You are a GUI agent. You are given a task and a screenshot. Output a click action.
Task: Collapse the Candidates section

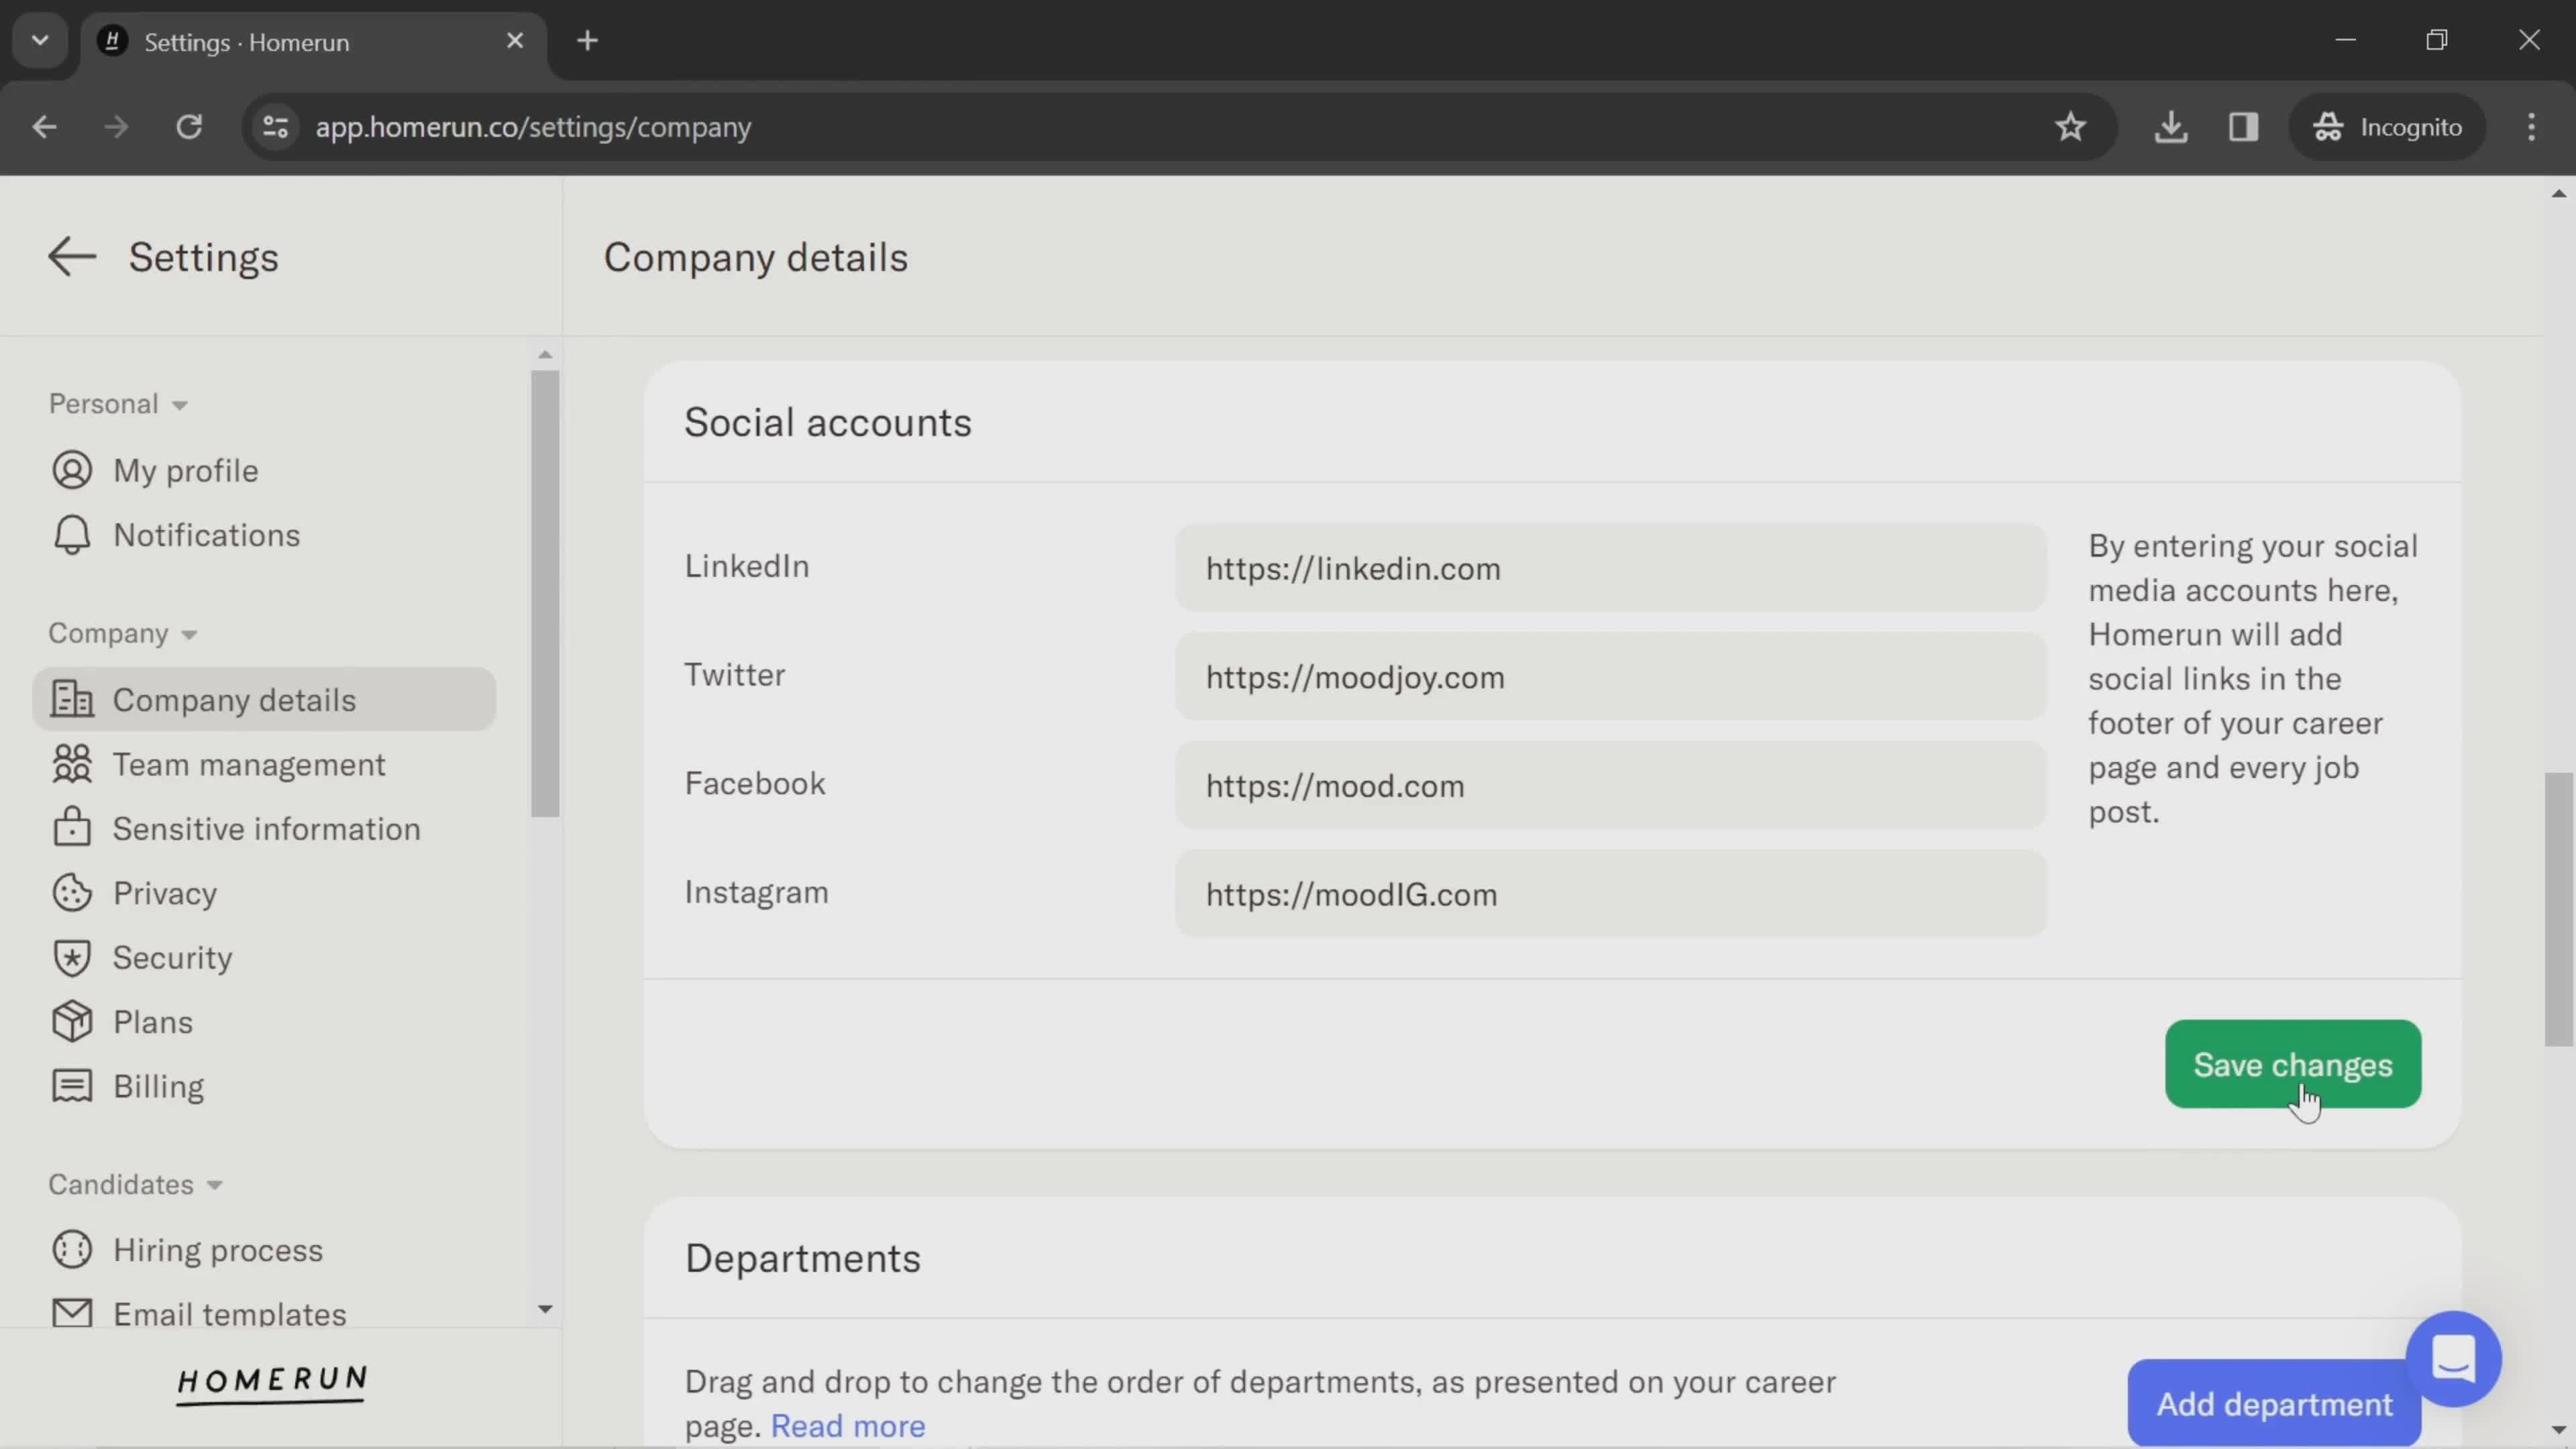tap(135, 1184)
